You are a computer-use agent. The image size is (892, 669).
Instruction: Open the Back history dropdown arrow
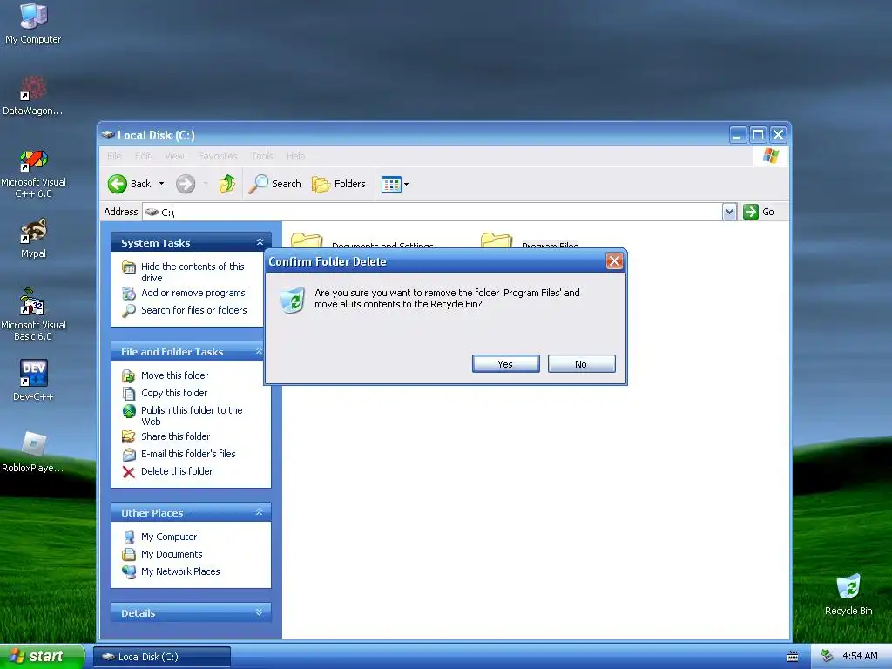point(161,184)
